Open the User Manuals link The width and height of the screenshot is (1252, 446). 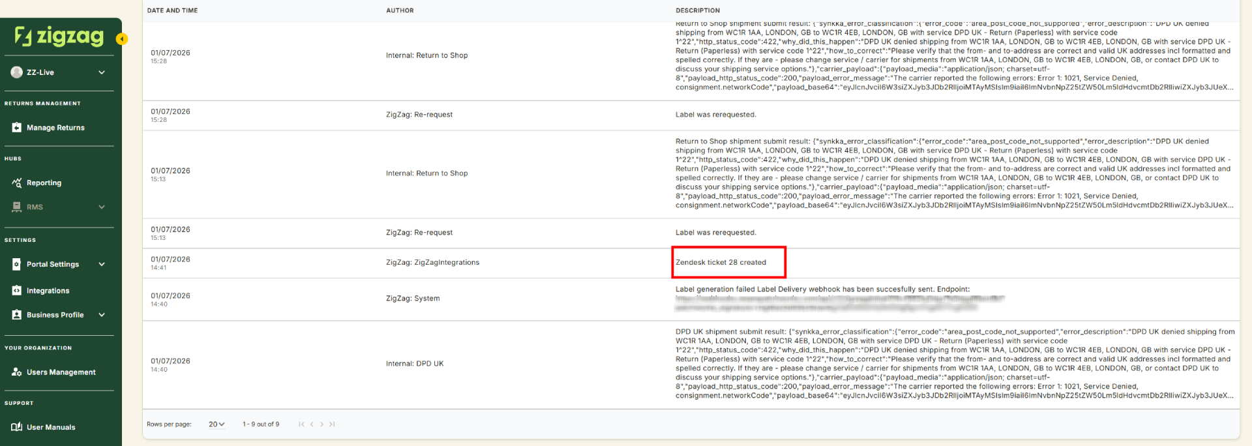point(51,428)
